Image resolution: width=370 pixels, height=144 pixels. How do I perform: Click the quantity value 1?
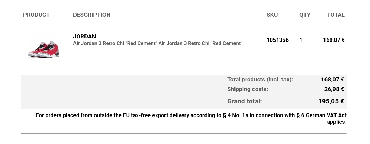tap(301, 40)
